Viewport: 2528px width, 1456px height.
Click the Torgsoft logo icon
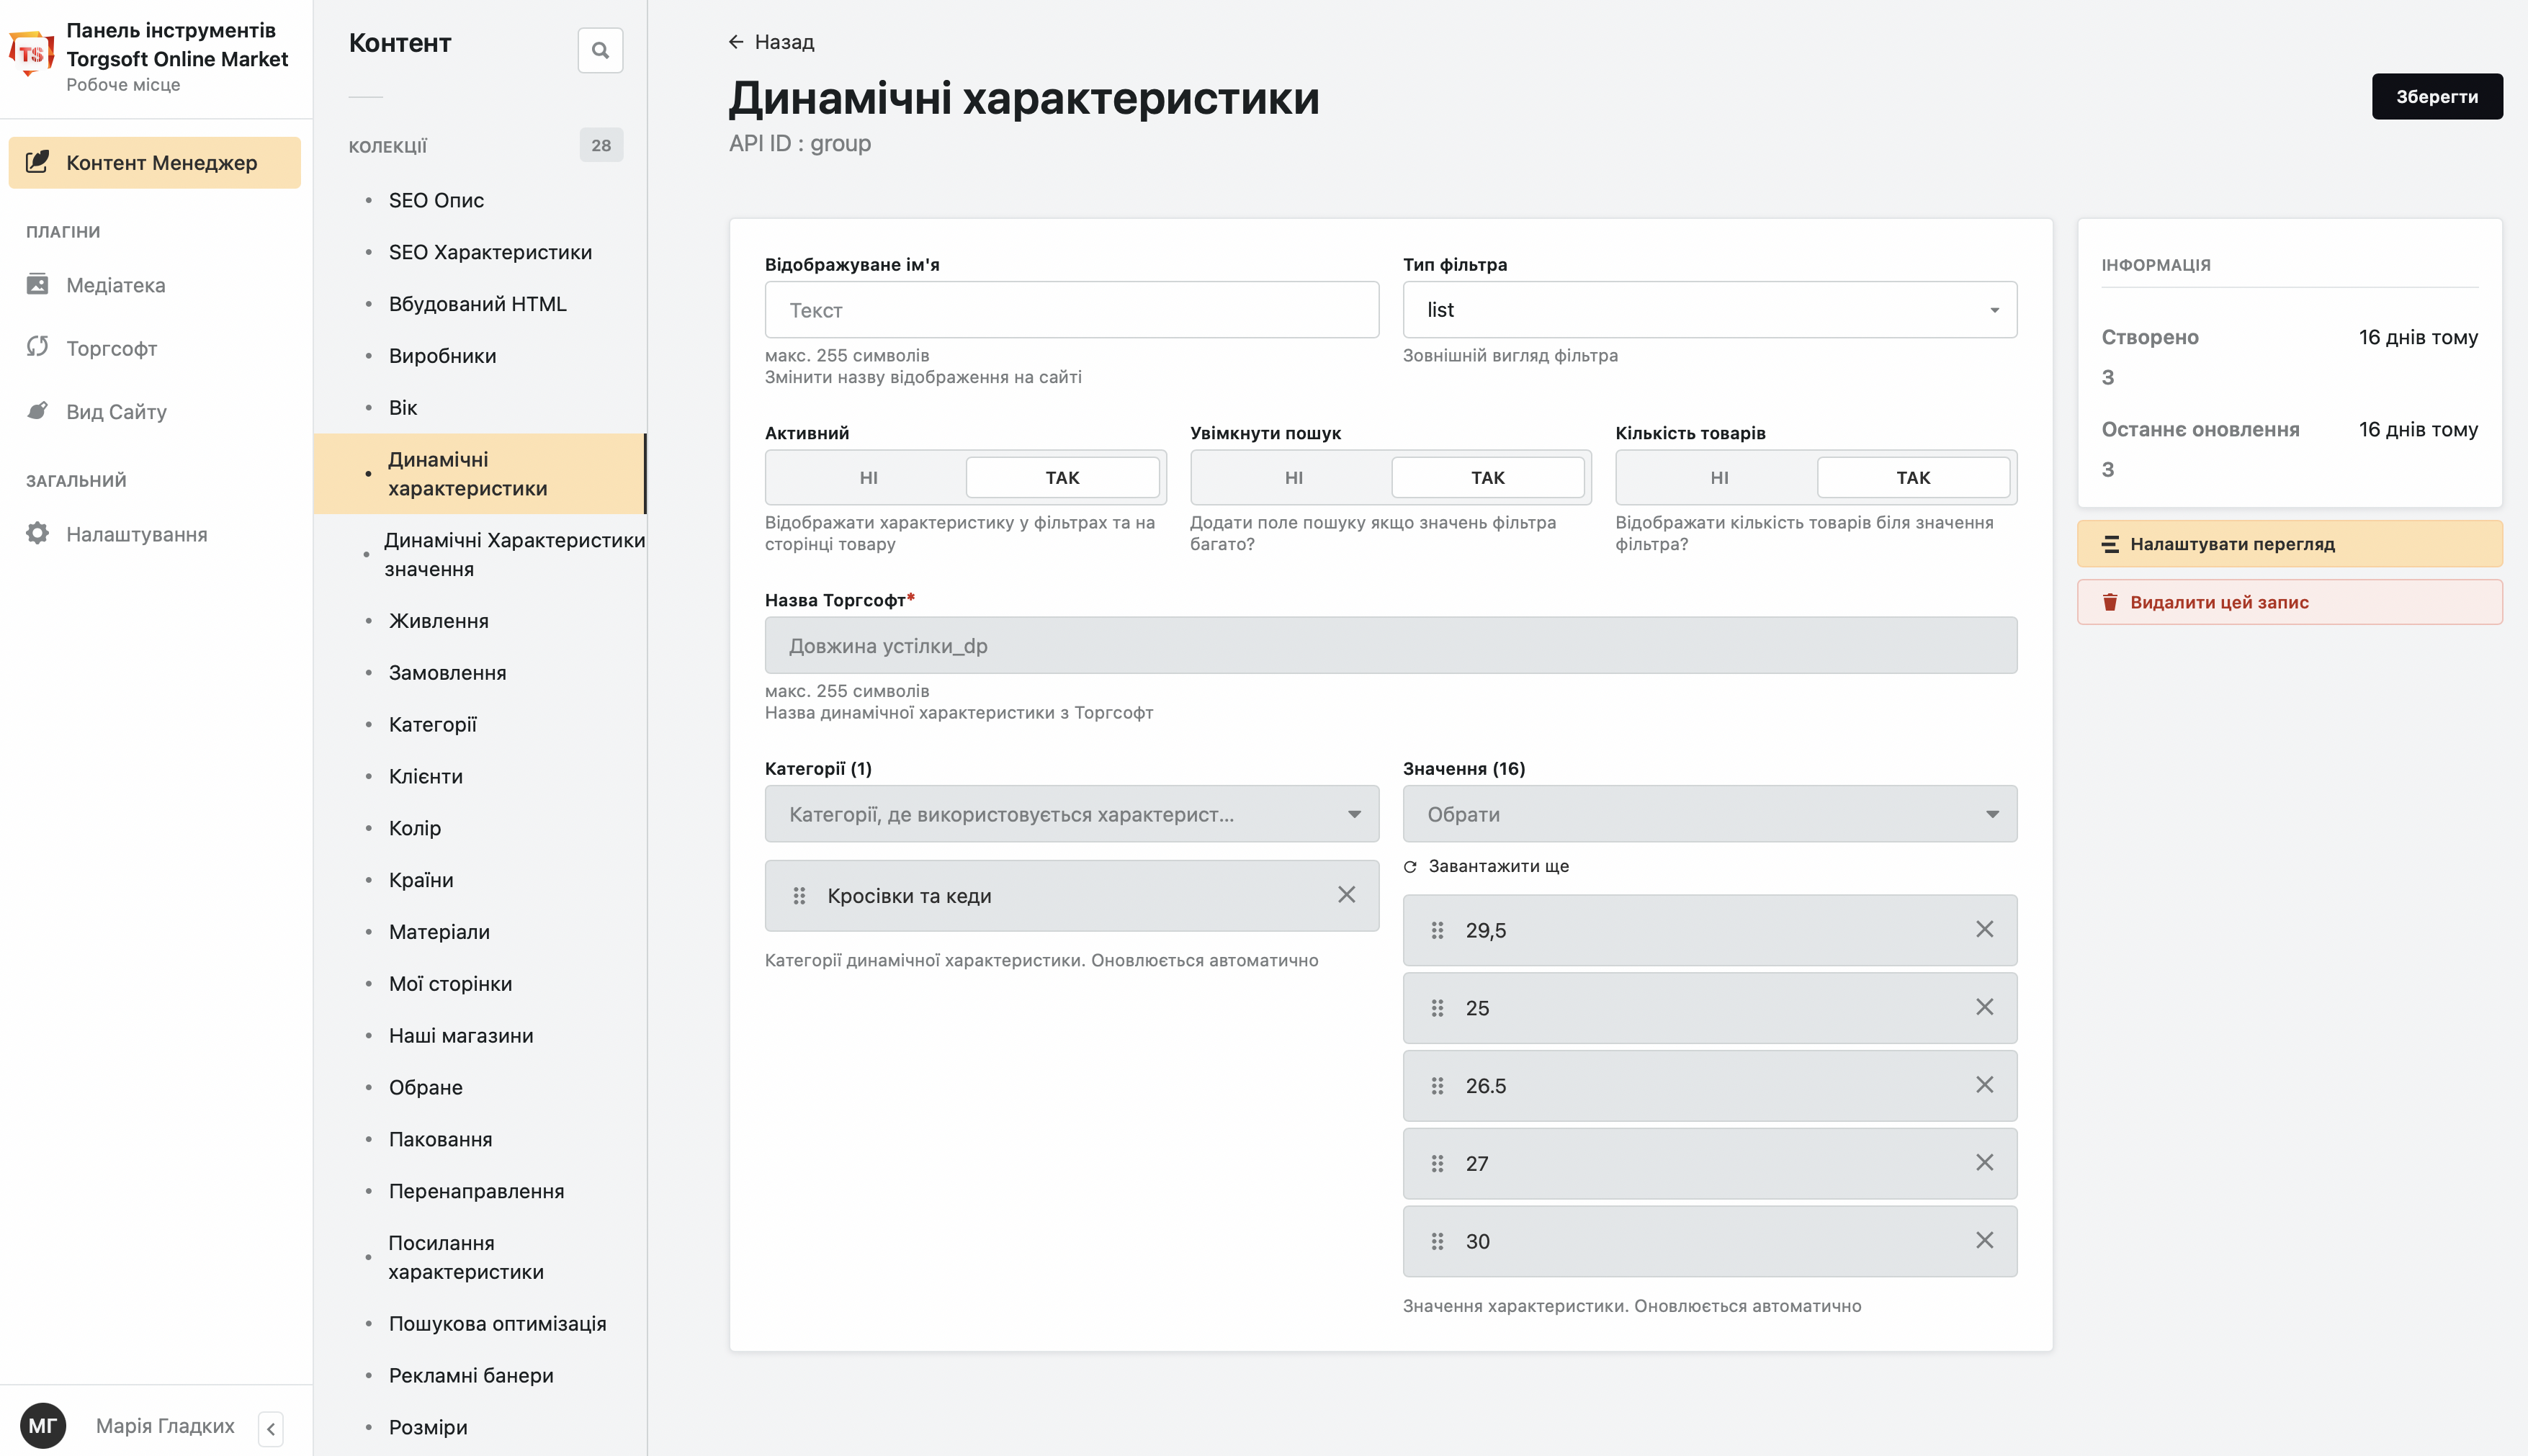(31, 54)
